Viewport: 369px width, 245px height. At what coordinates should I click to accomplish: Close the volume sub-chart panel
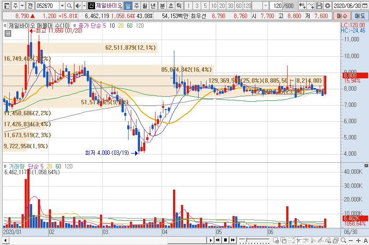coord(366,165)
